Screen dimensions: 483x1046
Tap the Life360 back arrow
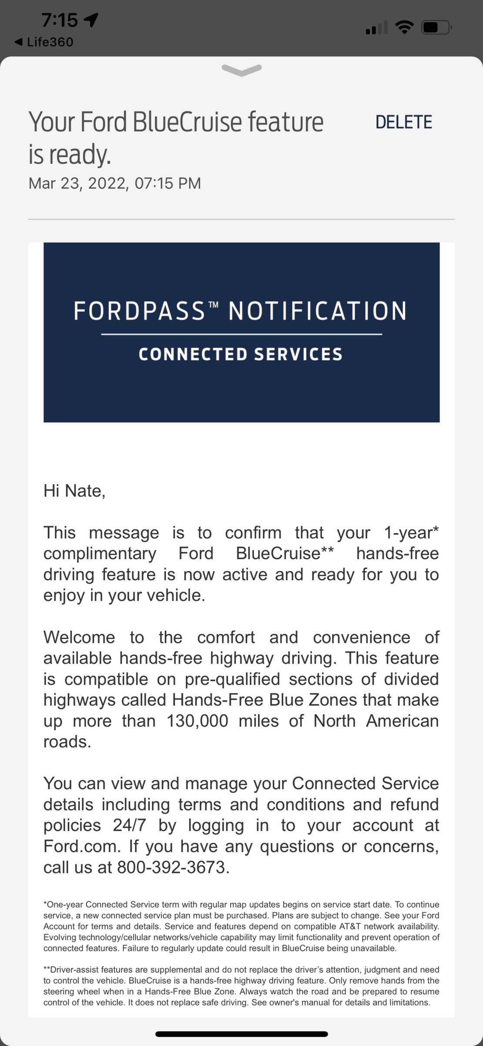[18, 42]
